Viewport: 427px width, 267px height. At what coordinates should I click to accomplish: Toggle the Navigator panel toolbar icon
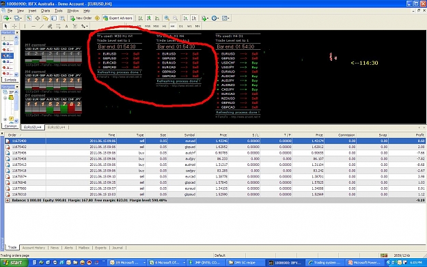coord(46,18)
